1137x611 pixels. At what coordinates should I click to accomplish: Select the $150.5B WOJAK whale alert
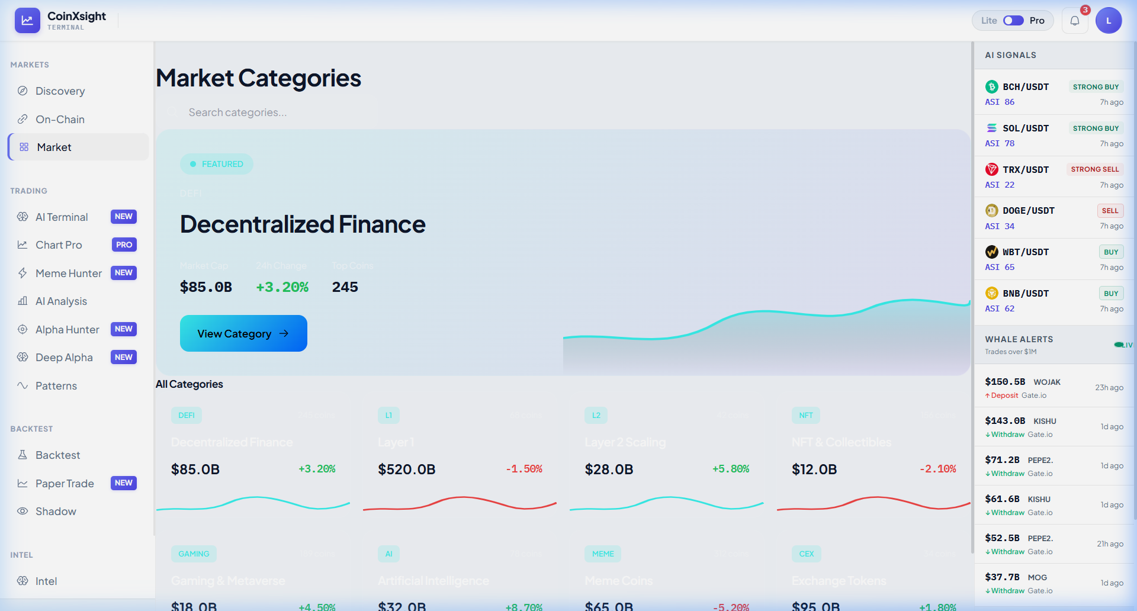(1054, 388)
